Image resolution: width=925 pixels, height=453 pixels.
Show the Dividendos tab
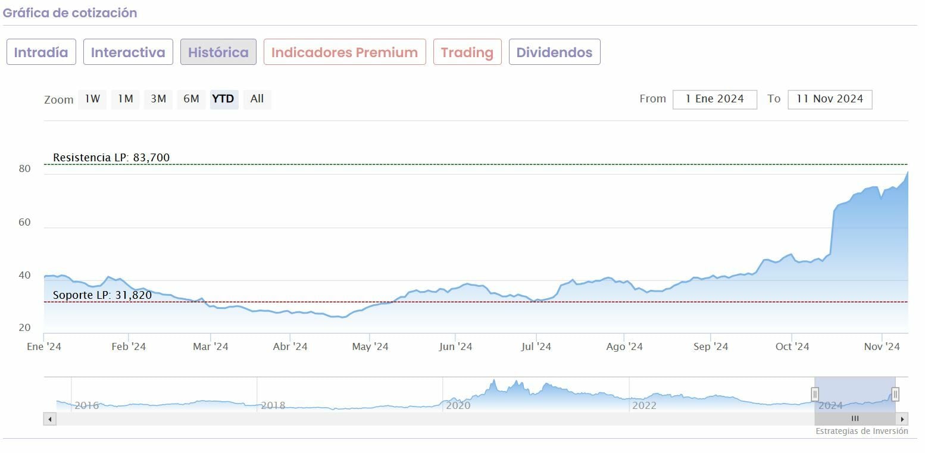[x=554, y=52]
